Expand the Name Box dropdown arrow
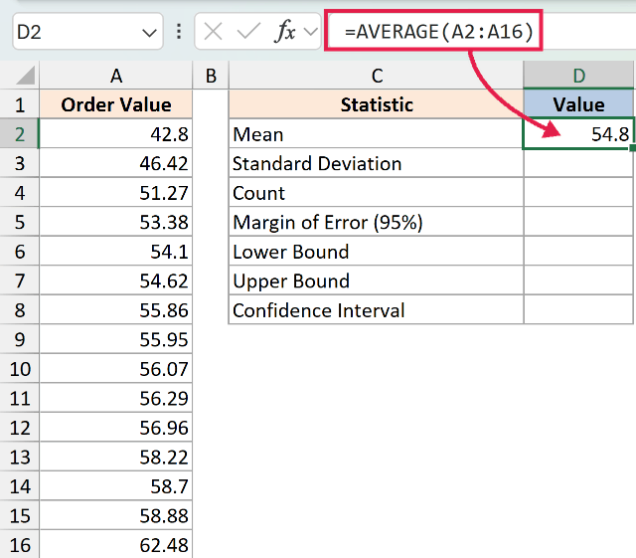636x558 pixels. (149, 33)
